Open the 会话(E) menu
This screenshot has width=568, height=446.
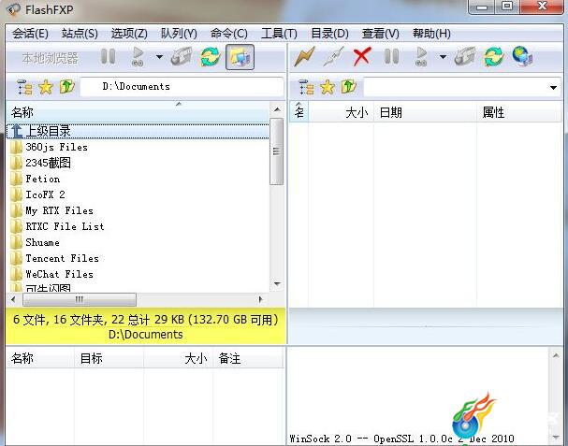pos(30,34)
